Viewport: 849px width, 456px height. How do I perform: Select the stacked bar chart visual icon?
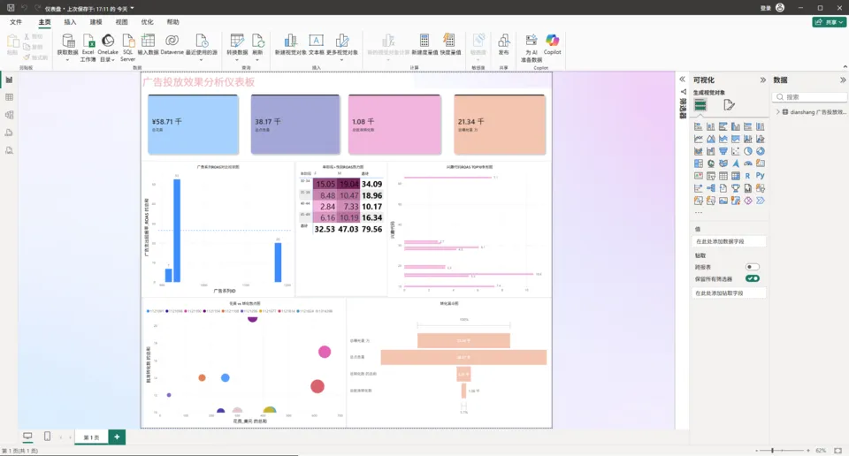point(699,126)
